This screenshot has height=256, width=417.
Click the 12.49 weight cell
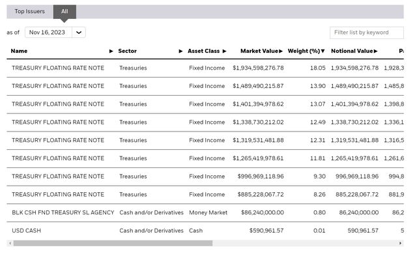click(x=318, y=122)
